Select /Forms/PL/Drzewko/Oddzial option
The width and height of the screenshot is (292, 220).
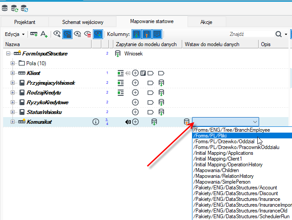pos(224,141)
